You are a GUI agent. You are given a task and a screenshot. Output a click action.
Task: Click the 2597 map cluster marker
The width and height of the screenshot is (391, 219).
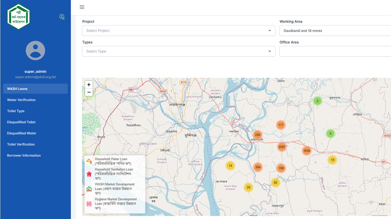pyautogui.click(x=282, y=146)
